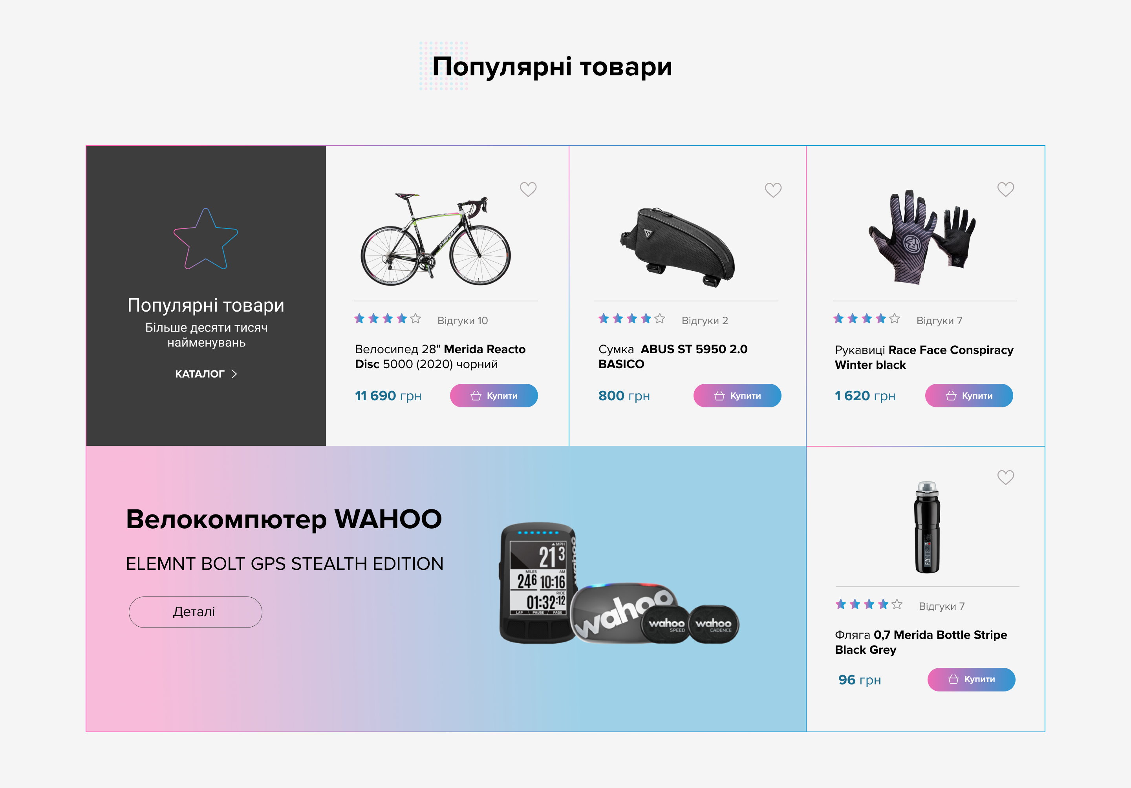Click heart icon on Merida Bottle card

click(x=1005, y=477)
